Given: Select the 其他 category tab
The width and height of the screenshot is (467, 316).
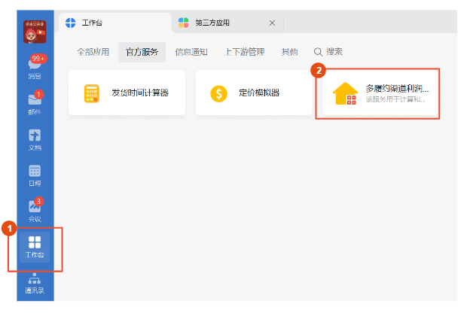Looking at the screenshot, I should [289, 52].
